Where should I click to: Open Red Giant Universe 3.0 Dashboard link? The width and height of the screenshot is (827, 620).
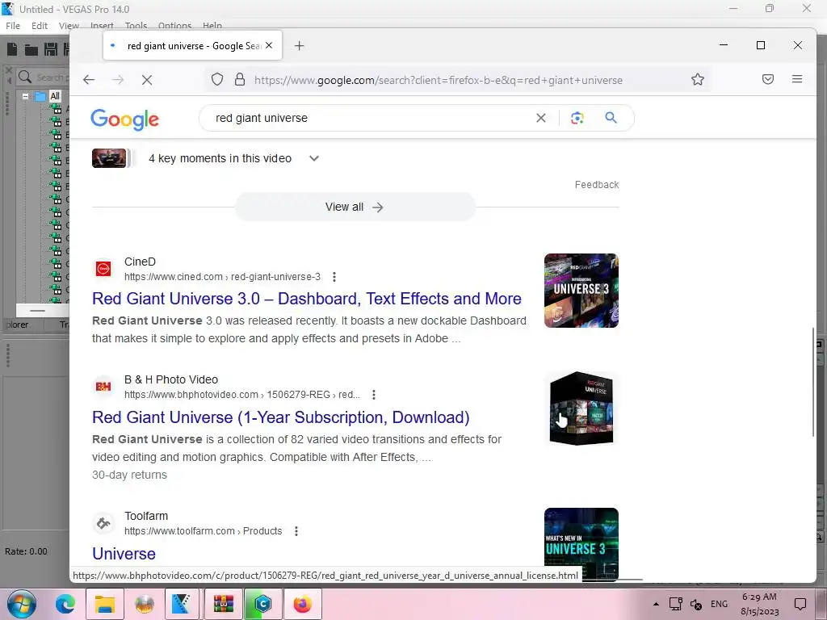(306, 299)
